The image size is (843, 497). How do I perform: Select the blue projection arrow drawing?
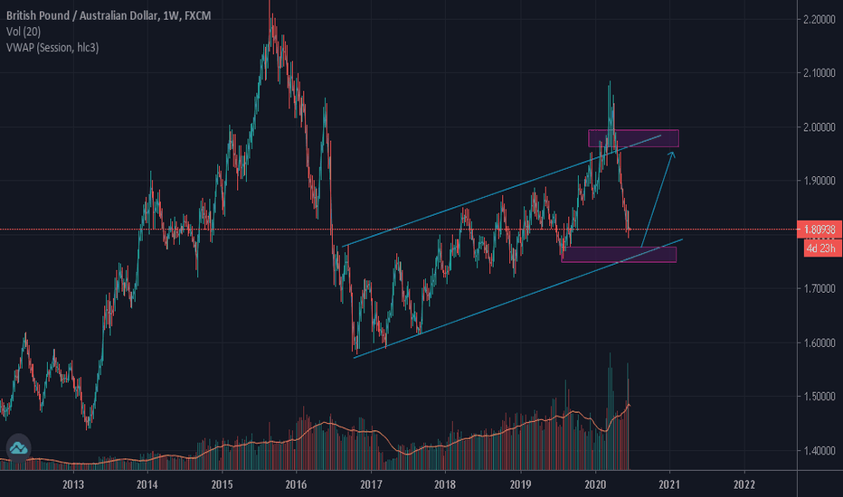pos(657,199)
